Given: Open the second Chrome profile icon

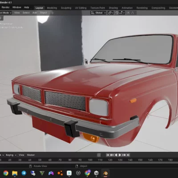Looking at the screenshot, I should click(87, 173).
